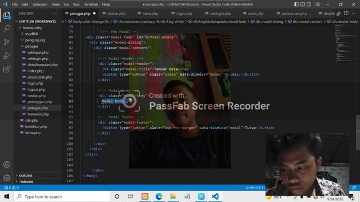Screen dimensions: 360x202
Task: Click Ln 92, Col 11 status entry
Action: point(255,187)
